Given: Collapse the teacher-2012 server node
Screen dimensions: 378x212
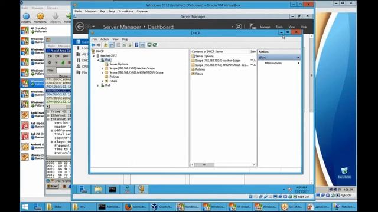Looking at the screenshot, I should tap(94, 55).
